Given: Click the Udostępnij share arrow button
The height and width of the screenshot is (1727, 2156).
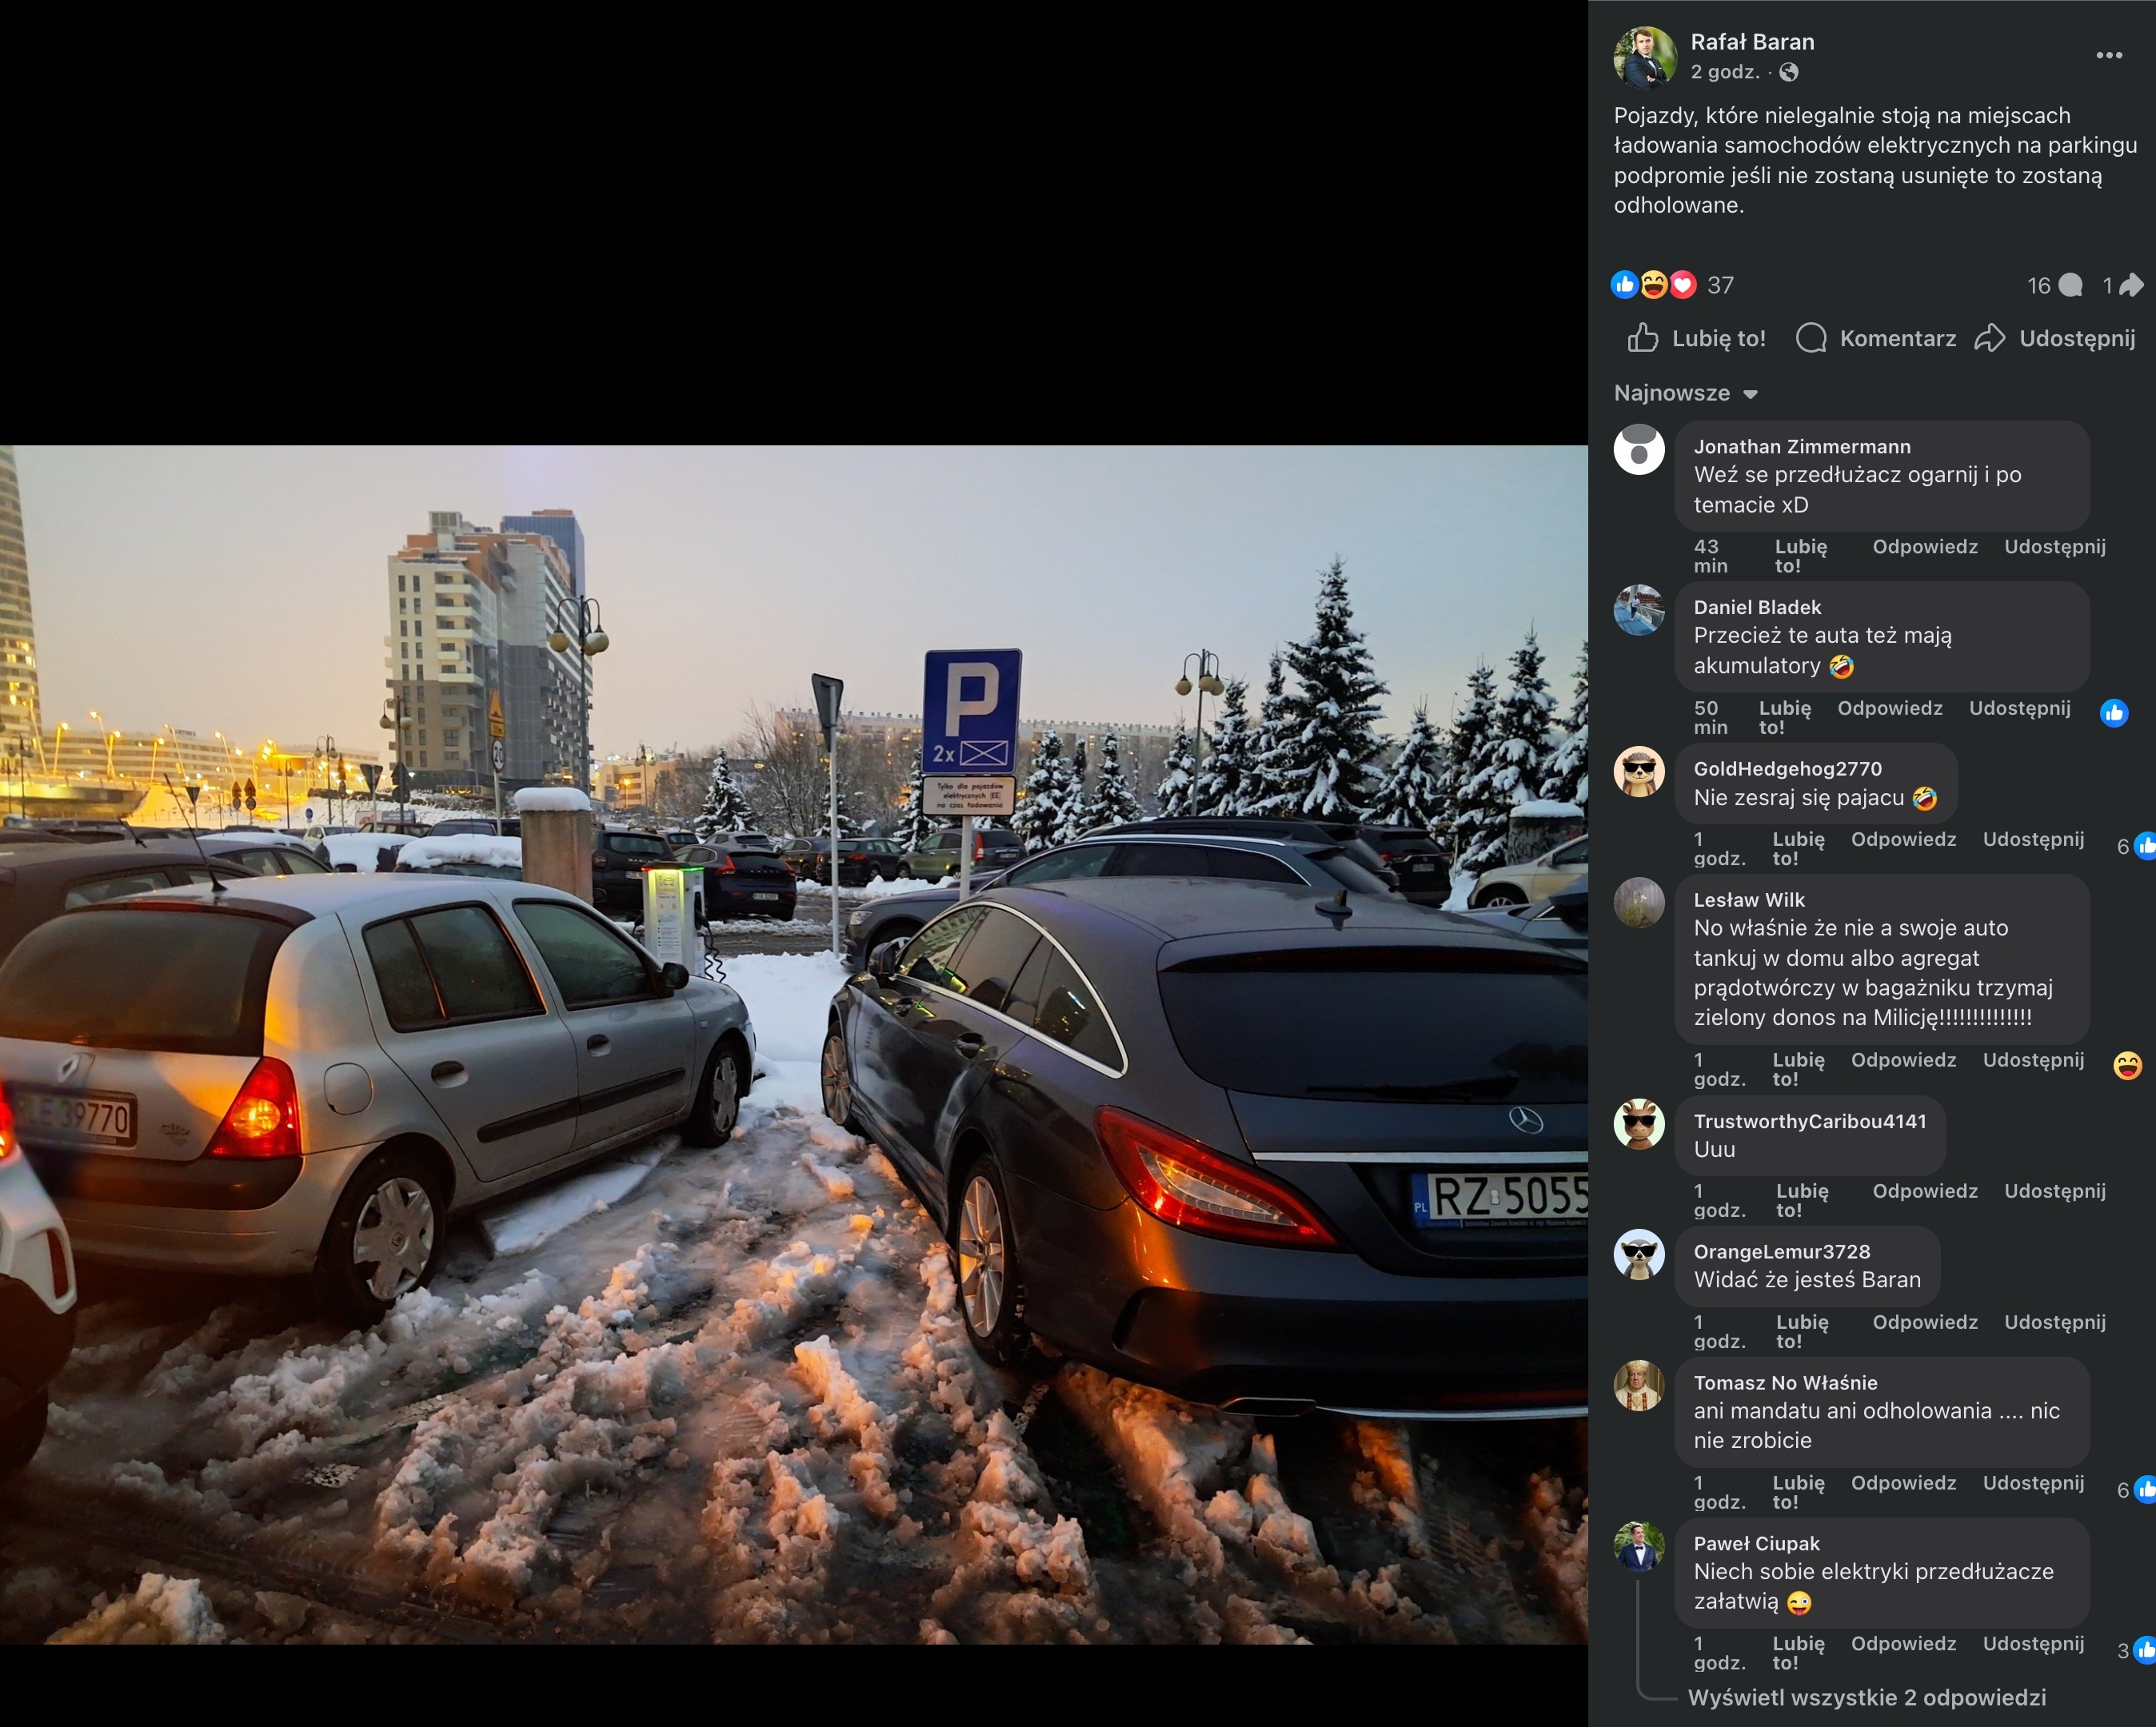Looking at the screenshot, I should [2055, 338].
